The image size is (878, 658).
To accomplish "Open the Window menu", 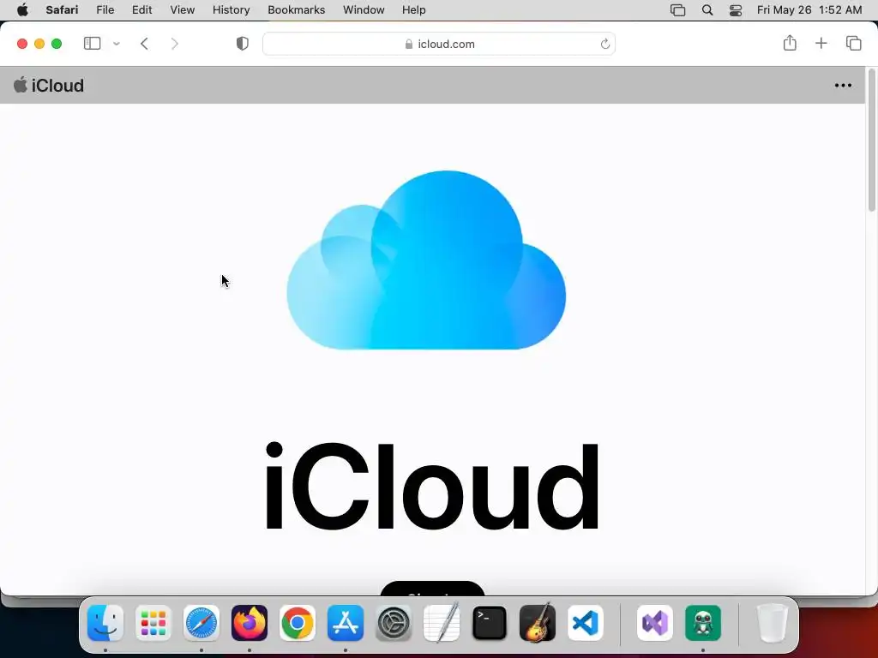I will (x=364, y=10).
